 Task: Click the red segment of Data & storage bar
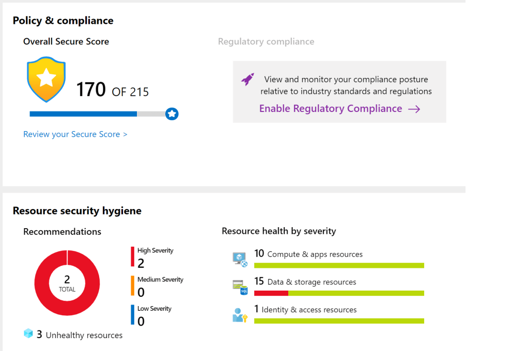[x=271, y=293]
